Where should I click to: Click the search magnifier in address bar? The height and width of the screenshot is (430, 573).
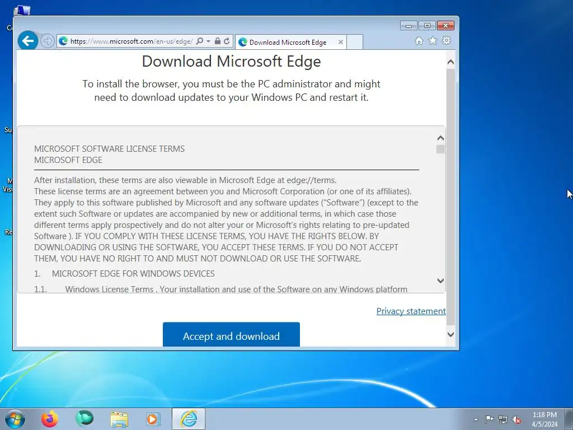click(x=200, y=41)
